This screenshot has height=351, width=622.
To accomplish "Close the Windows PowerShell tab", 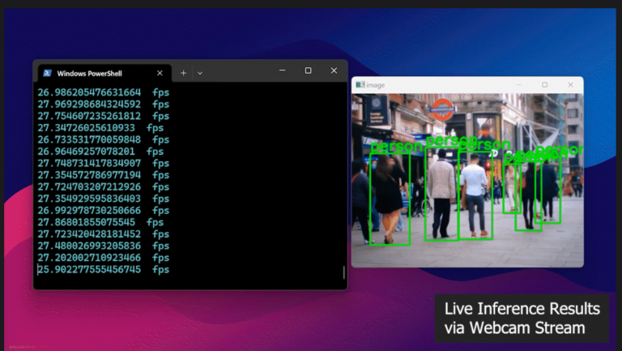I will click(160, 73).
